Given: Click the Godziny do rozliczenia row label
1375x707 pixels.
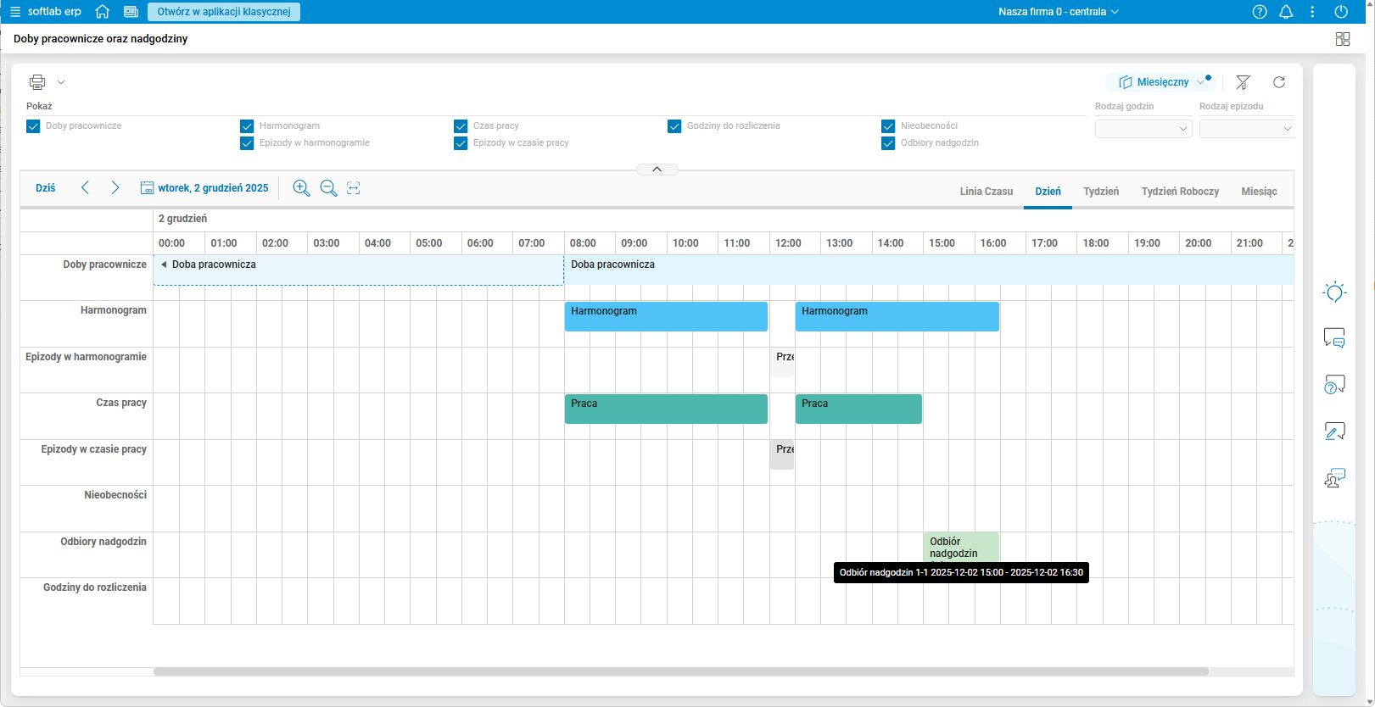Looking at the screenshot, I should pos(95,587).
